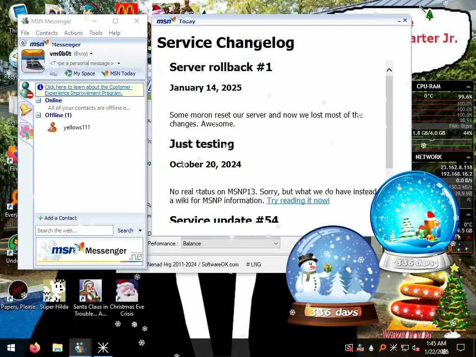Screen dimensions: 476x357
Task: Open Papers, Please desktop shortcut
Action: coord(18,295)
